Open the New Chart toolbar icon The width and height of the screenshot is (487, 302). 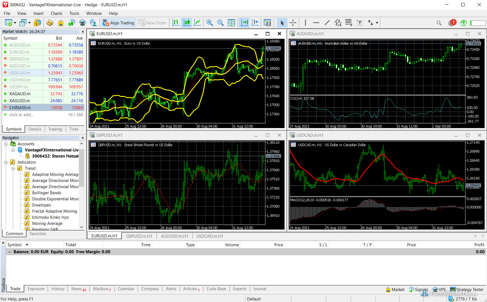point(8,23)
